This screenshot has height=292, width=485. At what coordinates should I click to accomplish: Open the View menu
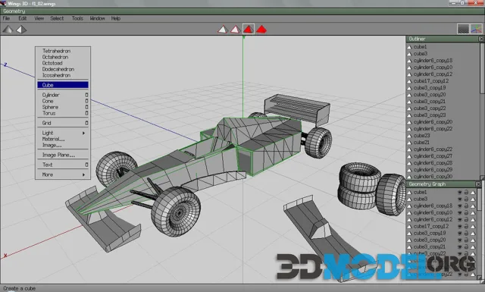tap(39, 18)
